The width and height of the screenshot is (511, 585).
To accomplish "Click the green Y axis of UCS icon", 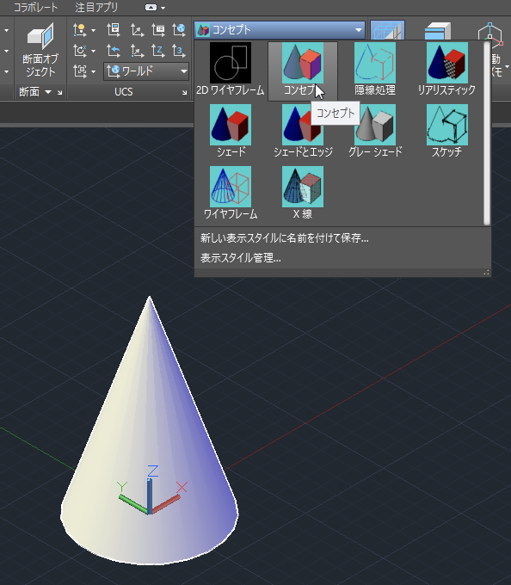I will click(133, 503).
